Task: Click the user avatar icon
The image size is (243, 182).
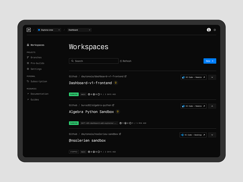Action: tap(209, 30)
